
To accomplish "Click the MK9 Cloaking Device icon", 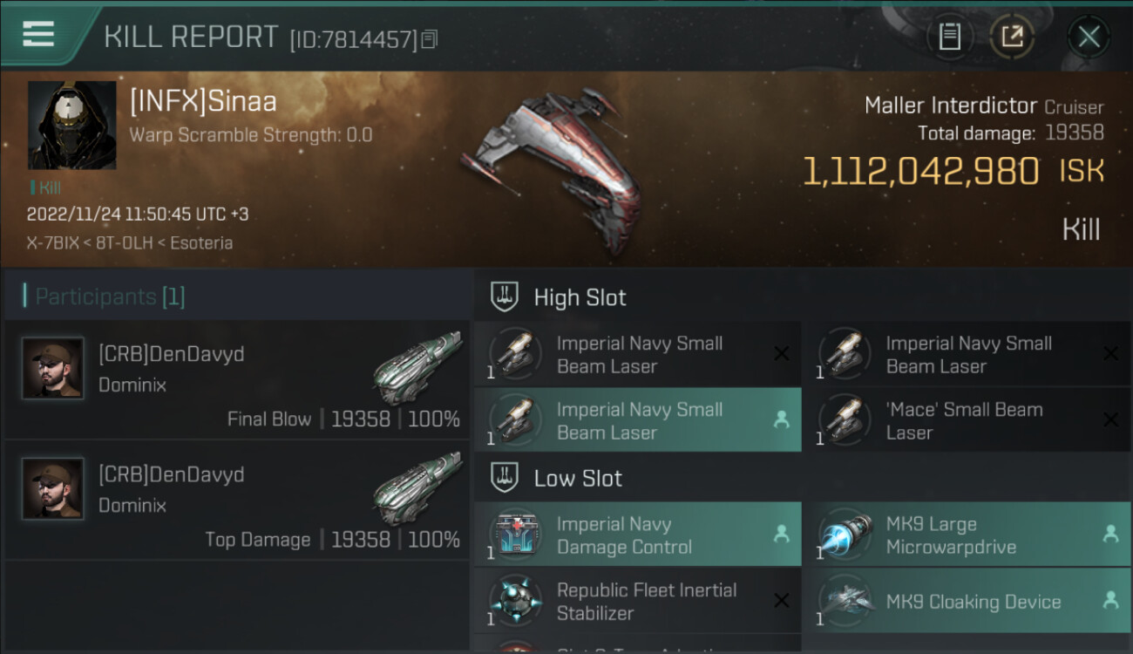I will pyautogui.click(x=846, y=602).
